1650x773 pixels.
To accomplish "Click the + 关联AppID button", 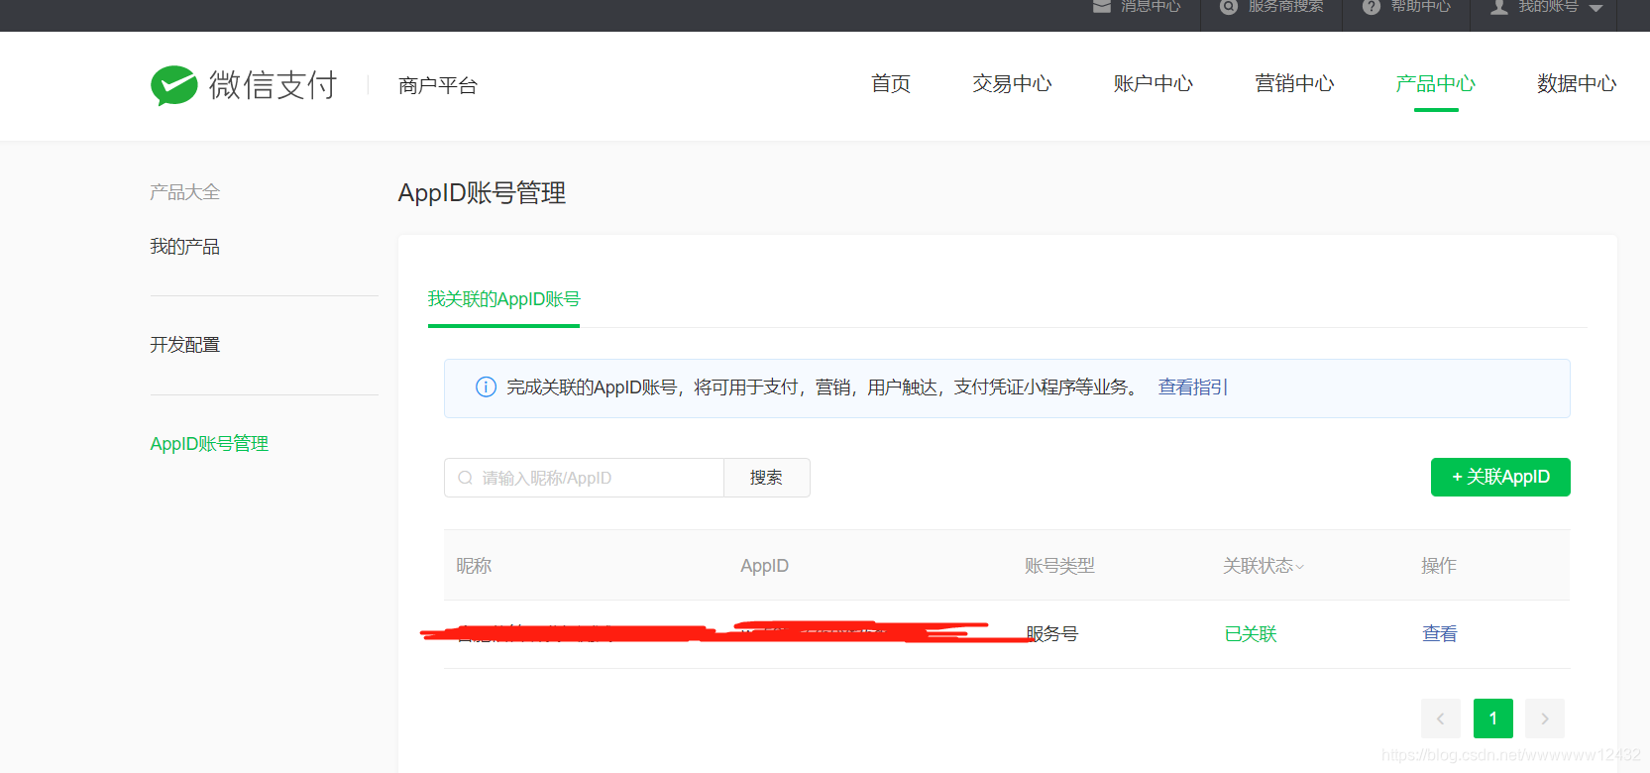I will tap(1500, 477).
